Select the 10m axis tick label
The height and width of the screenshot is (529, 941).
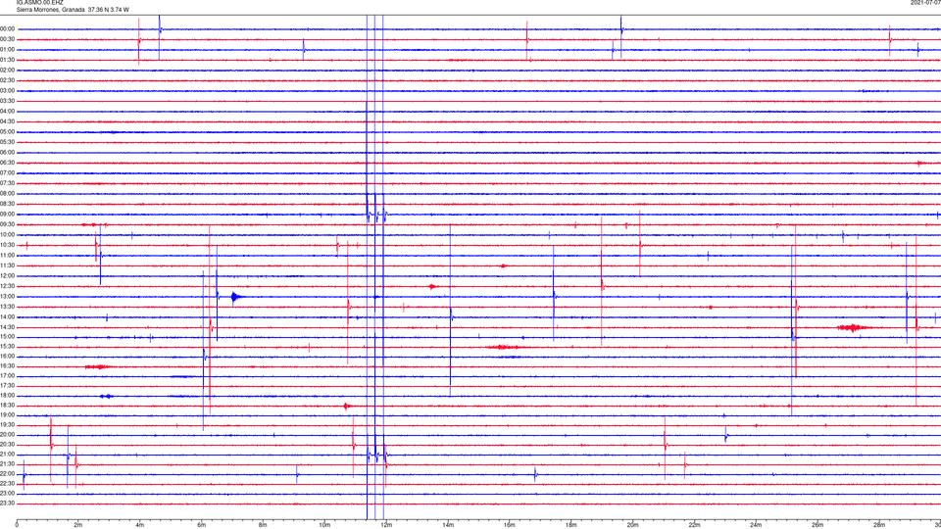[x=324, y=525]
